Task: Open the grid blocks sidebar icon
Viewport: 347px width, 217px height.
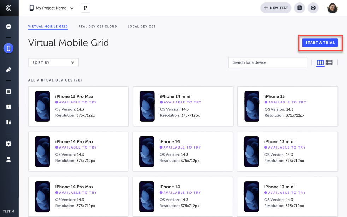Action: click(8, 122)
